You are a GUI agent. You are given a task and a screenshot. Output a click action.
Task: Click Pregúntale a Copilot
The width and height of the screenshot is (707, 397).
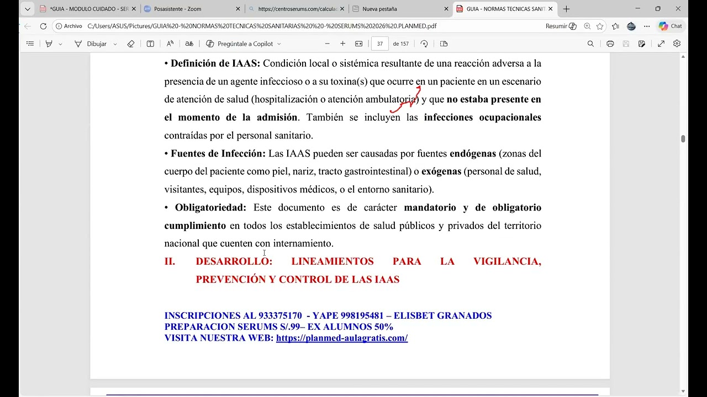pyautogui.click(x=240, y=44)
